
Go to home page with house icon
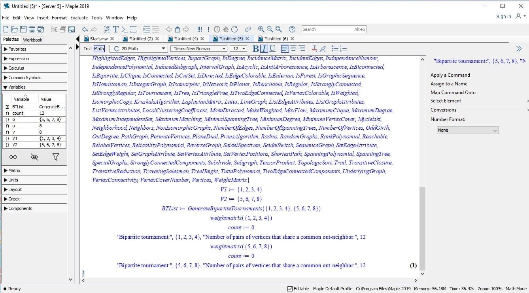[178, 29]
